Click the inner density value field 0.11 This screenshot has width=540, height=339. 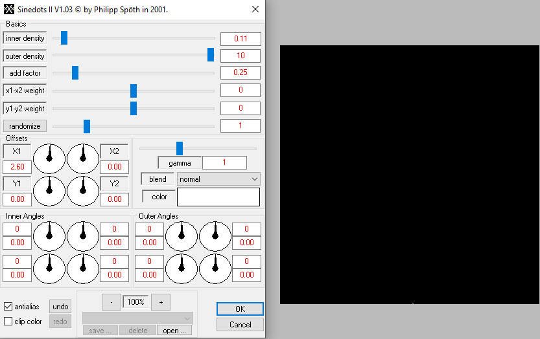[241, 39]
